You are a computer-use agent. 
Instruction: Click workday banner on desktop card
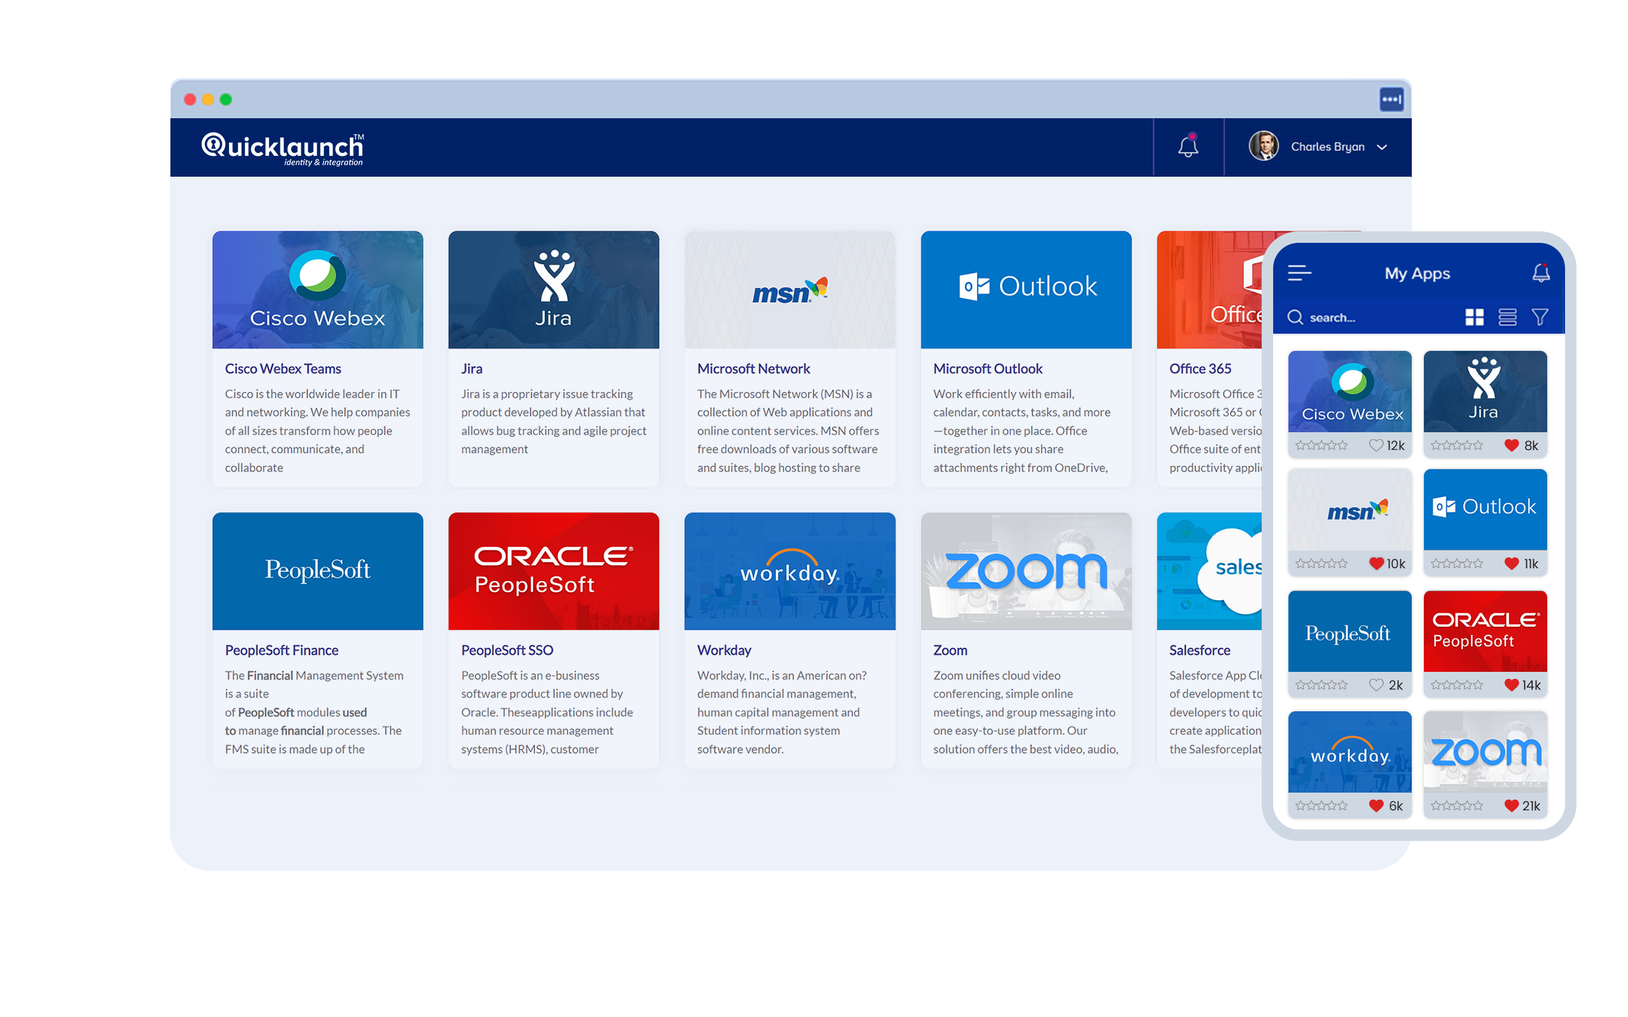pyautogui.click(x=790, y=571)
